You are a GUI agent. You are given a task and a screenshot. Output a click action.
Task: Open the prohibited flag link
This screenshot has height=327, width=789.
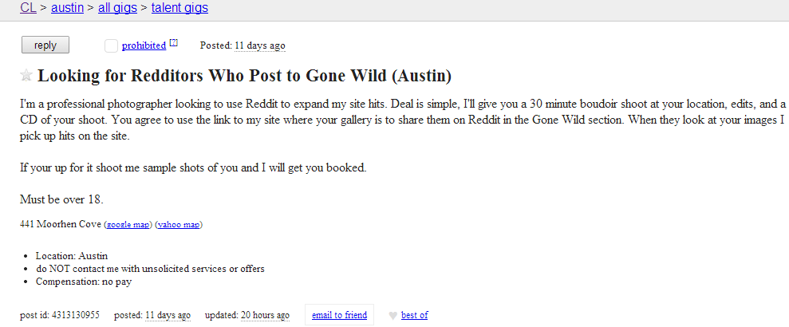pos(144,45)
